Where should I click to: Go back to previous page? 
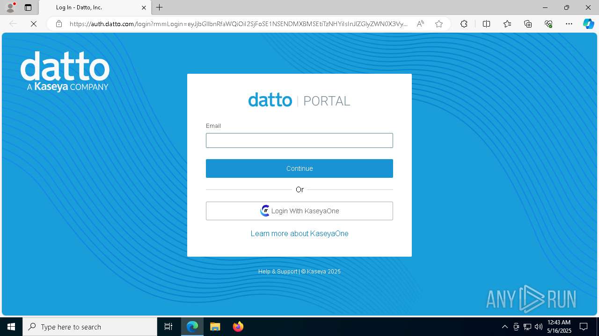(x=13, y=24)
